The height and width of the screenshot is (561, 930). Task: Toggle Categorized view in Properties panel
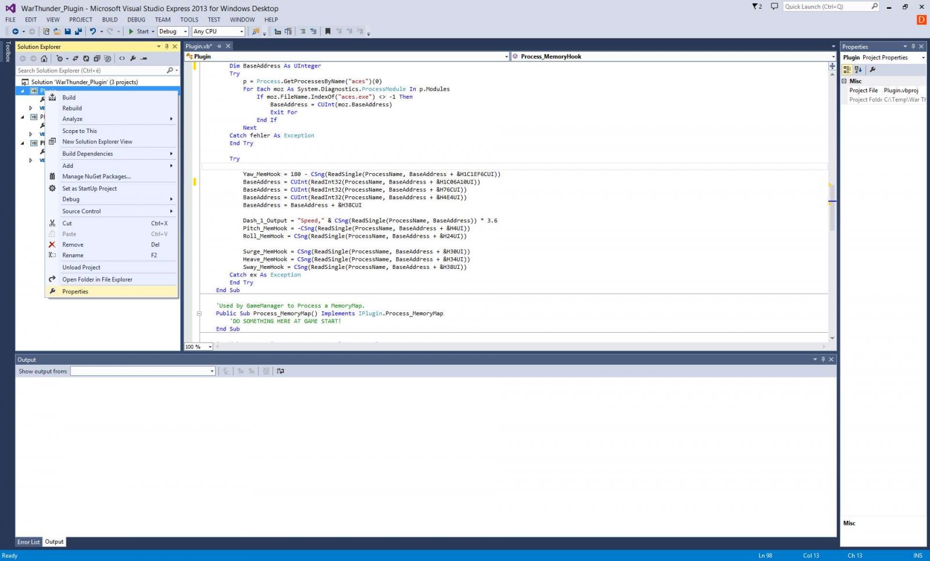(847, 70)
